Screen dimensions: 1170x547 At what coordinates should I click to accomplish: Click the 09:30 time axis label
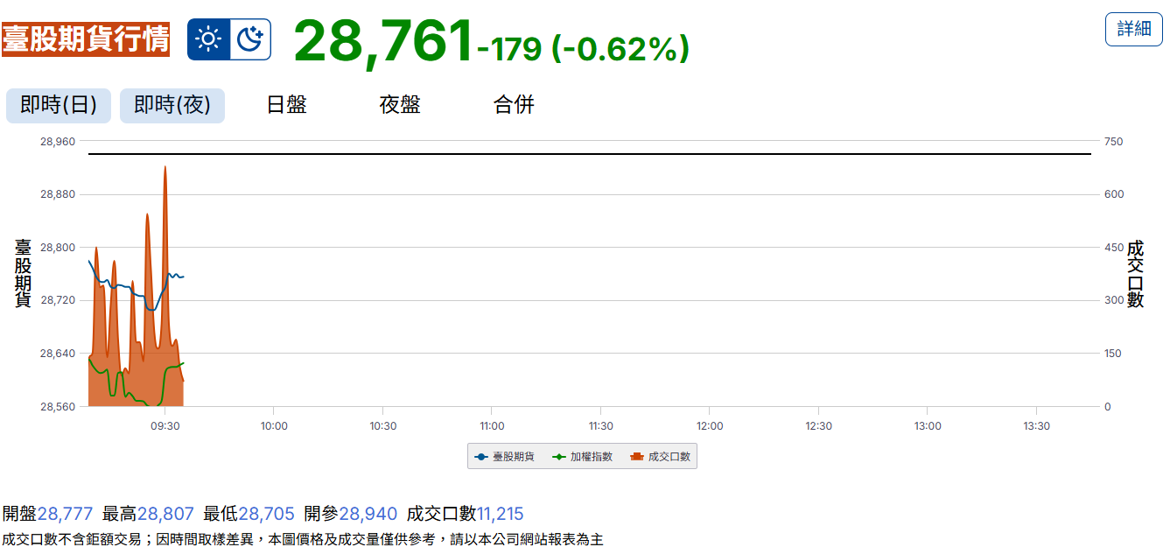coord(165,426)
